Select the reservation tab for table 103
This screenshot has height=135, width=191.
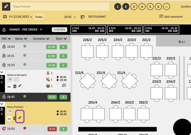125,30
